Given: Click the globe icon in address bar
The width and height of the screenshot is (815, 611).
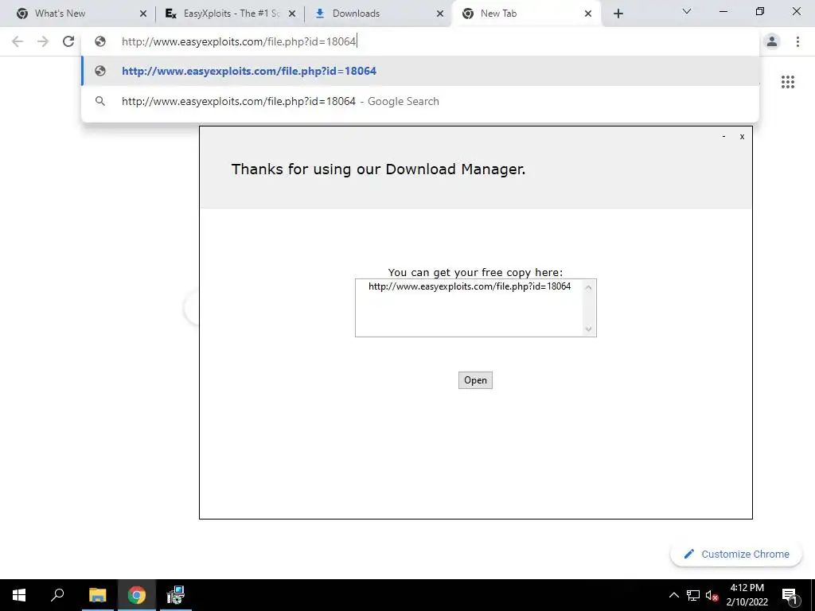Looking at the screenshot, I should tap(100, 41).
